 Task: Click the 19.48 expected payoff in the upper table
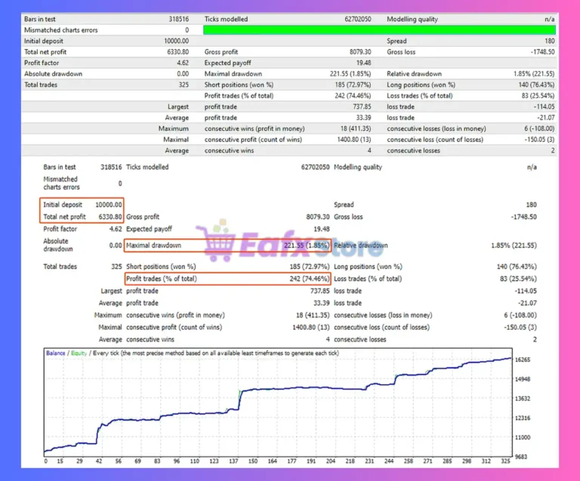coord(363,63)
